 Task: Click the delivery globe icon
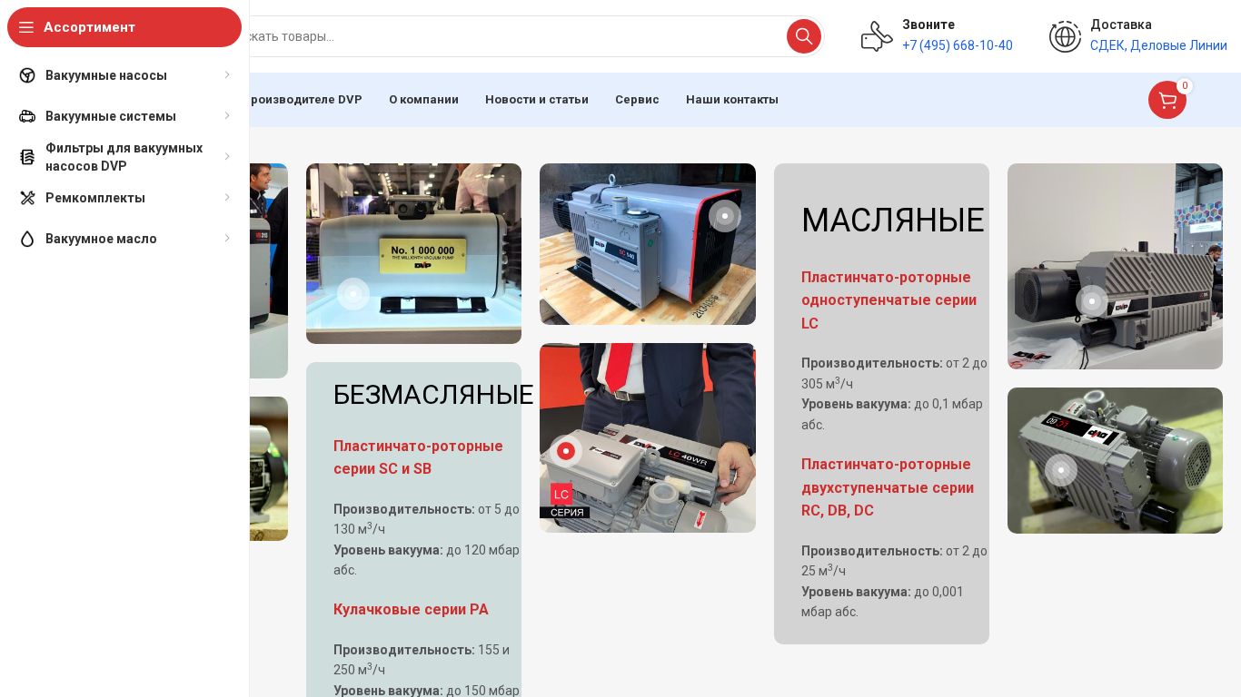[1065, 36]
